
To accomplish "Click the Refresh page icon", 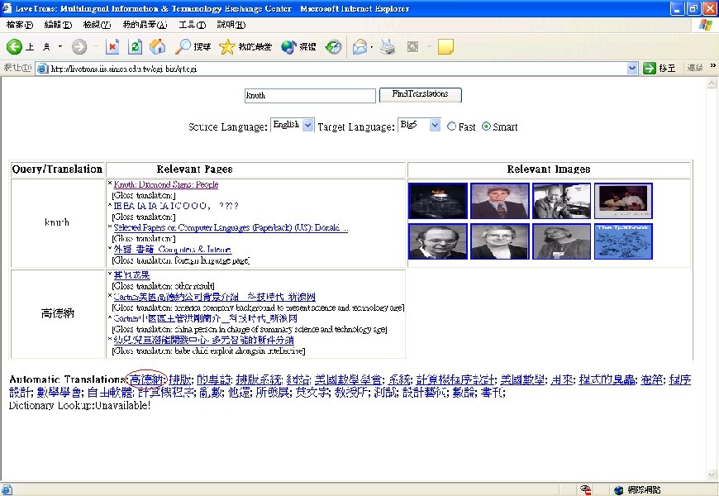I will (136, 46).
